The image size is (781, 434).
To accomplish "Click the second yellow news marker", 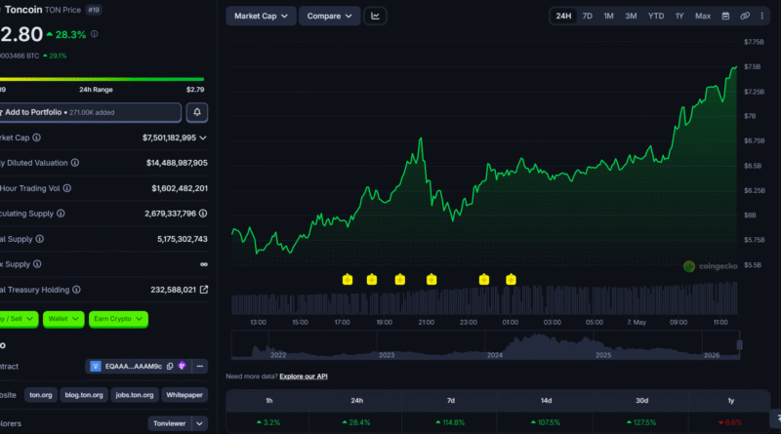I will pyautogui.click(x=372, y=280).
